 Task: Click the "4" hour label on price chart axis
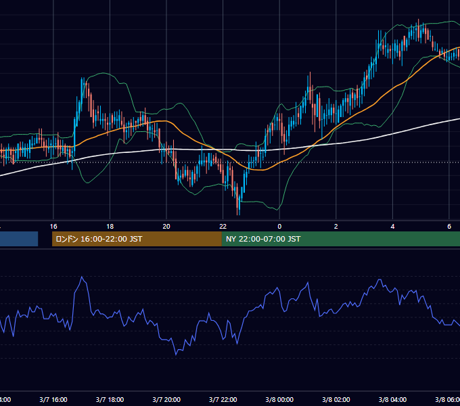[392, 226]
